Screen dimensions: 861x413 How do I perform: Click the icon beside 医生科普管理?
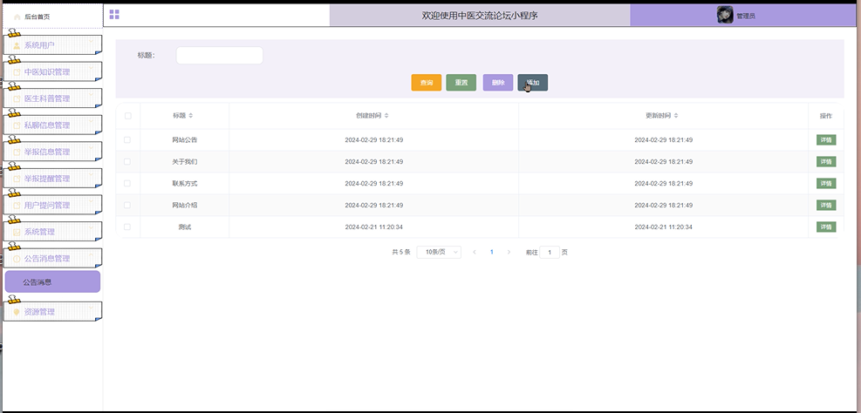point(17,98)
